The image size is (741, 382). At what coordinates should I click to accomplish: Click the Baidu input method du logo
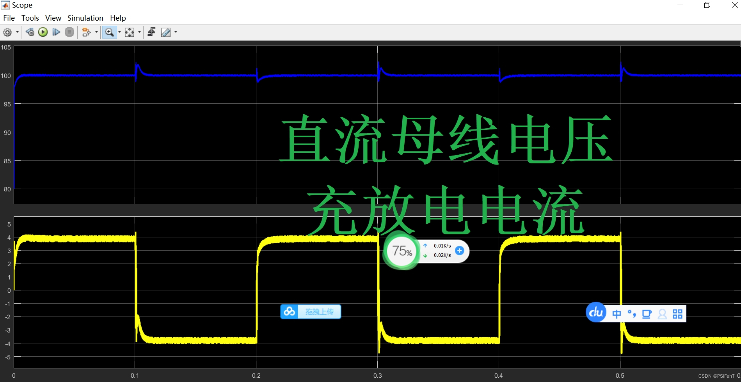tap(596, 312)
